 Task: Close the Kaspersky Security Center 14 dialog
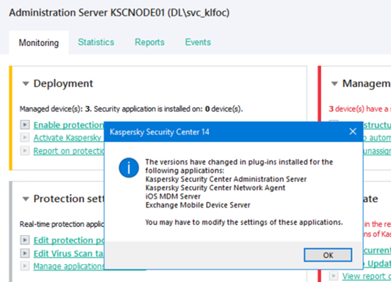352,132
